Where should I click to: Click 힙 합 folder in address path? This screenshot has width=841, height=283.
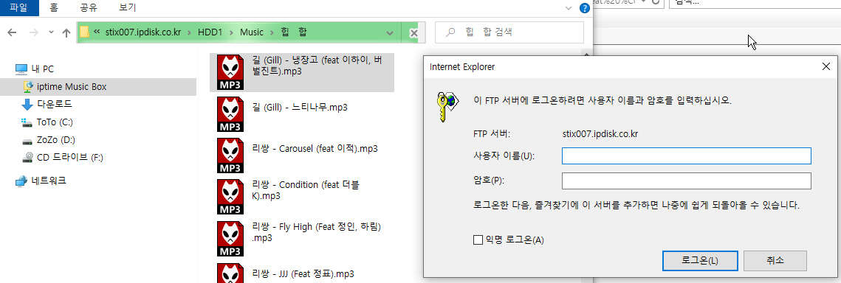293,32
